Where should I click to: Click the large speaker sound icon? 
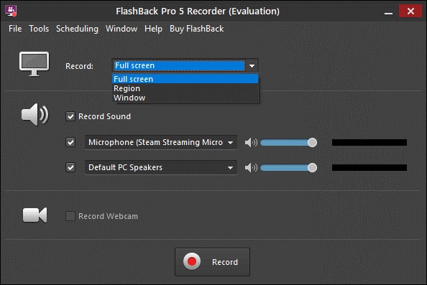[x=35, y=114]
